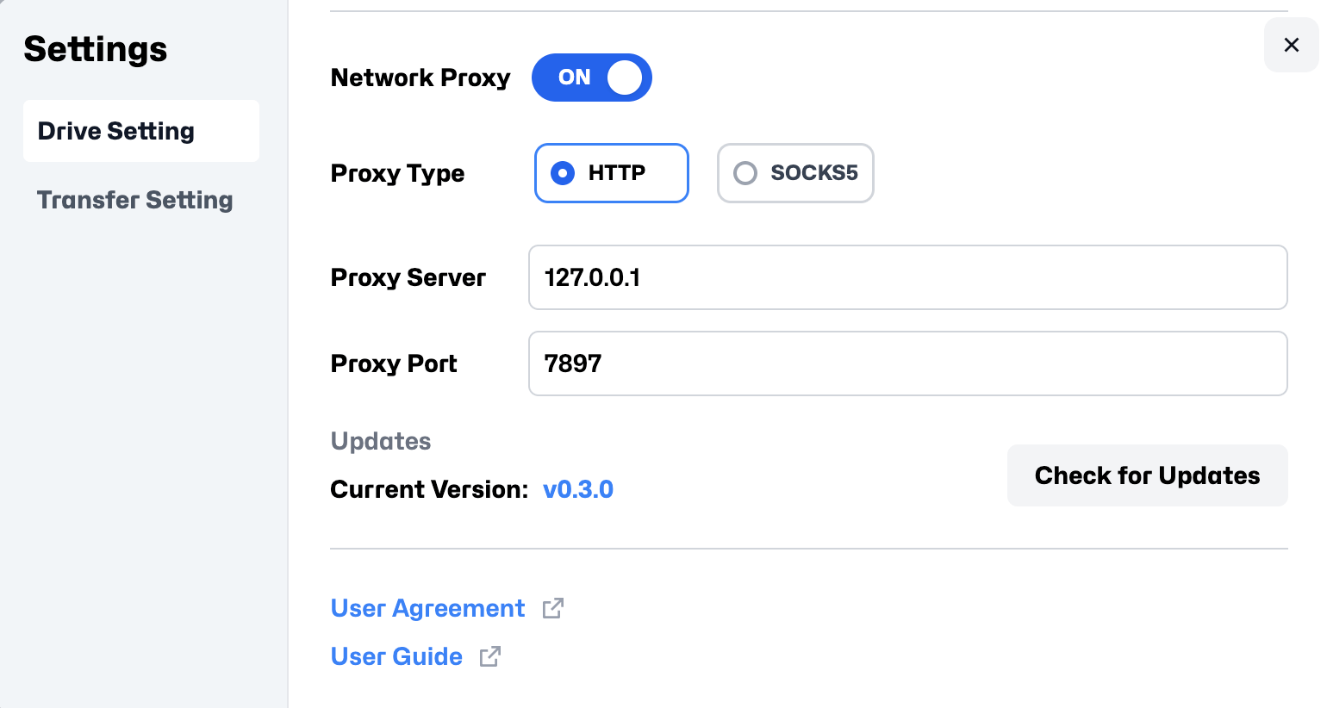Click the external-link icon beside User Agreement
The image size is (1327, 708).
click(553, 608)
